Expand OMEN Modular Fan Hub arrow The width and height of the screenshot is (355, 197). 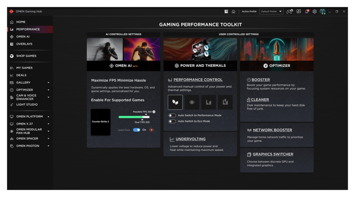(49, 131)
